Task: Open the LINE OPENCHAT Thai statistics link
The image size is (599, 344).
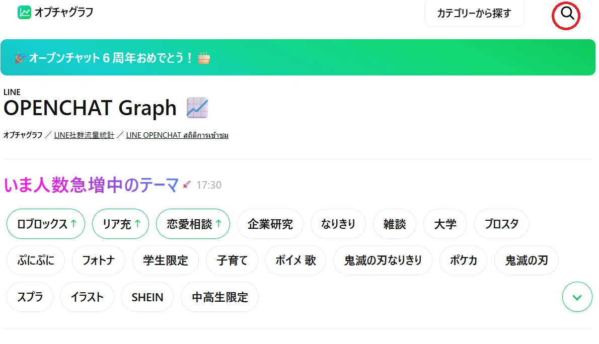Action: [177, 135]
